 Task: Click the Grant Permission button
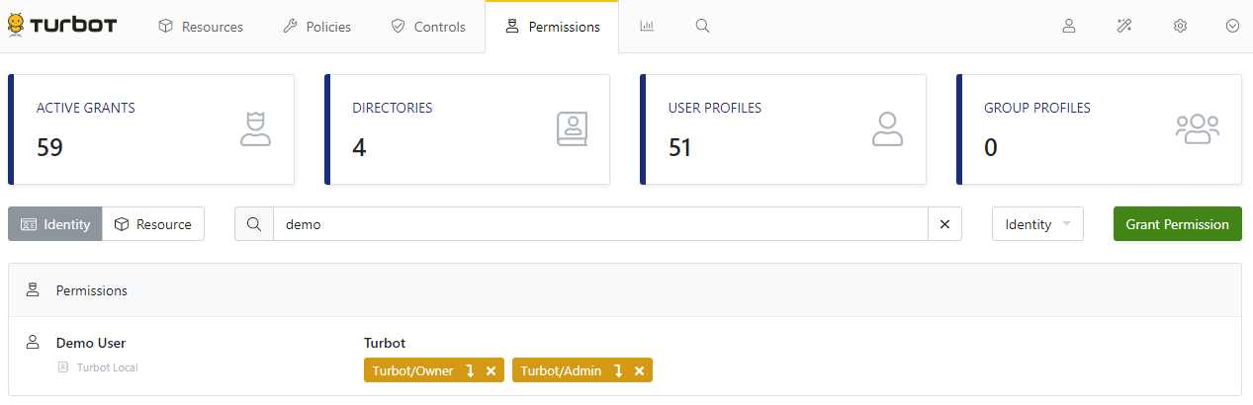point(1178,224)
